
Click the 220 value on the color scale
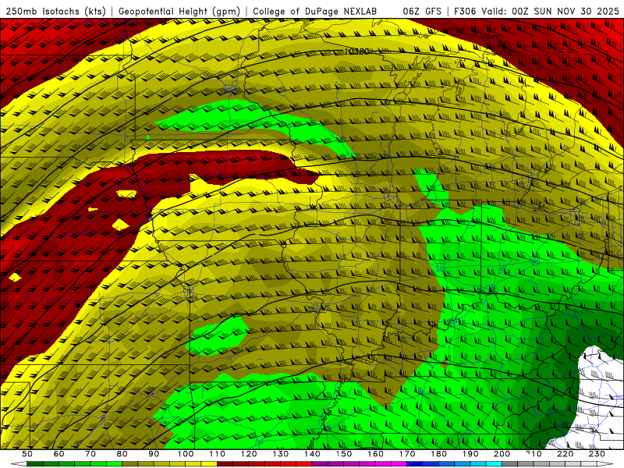(565, 454)
